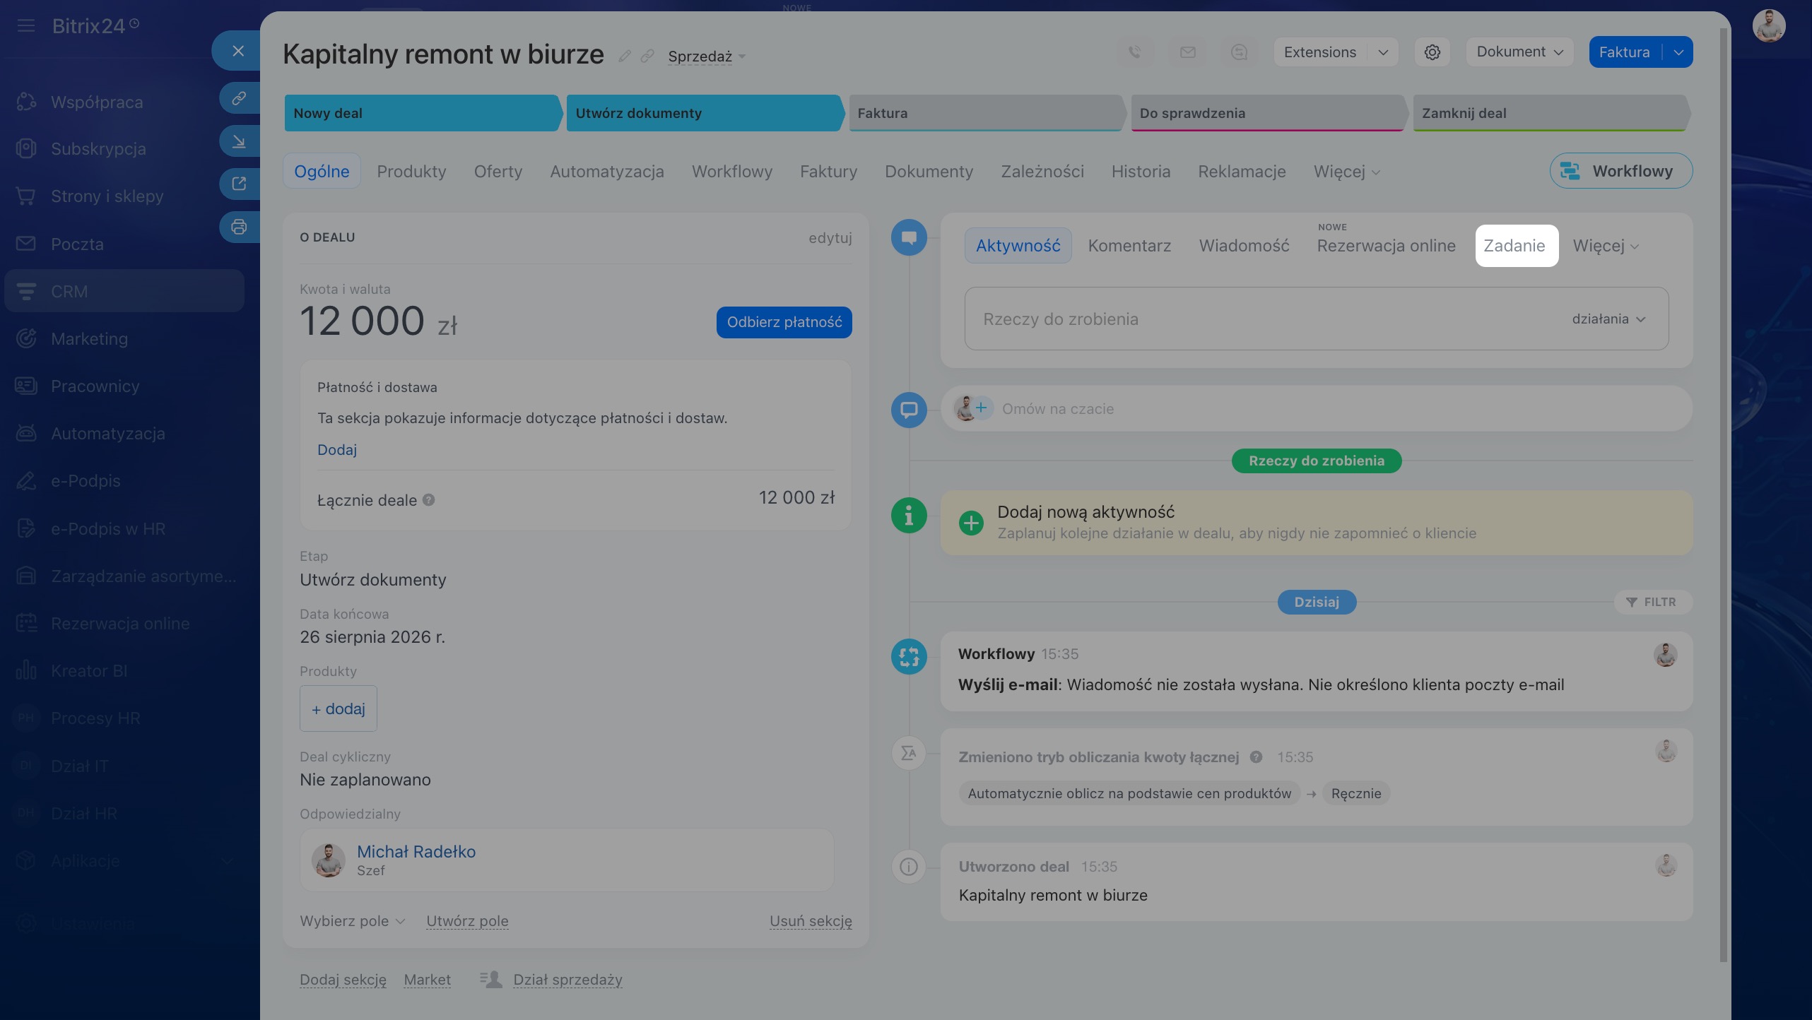Set deal stage to Do sprawdzenia
This screenshot has width=1812, height=1020.
point(1269,113)
